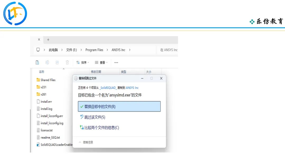Click the circular LT logo
285x160 pixels.
pyautogui.click(x=15, y=14)
